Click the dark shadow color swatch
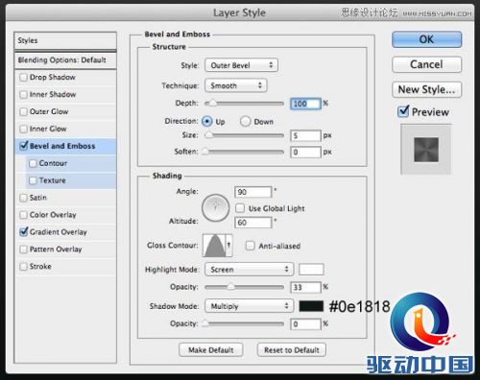Screen dimensions: 480x380 tap(311, 306)
